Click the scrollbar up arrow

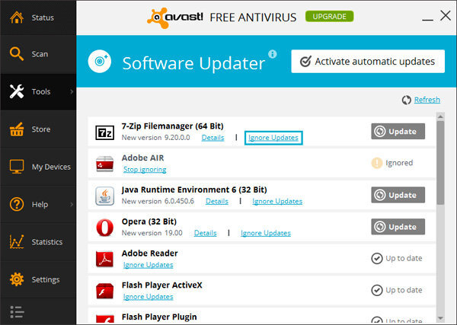pos(440,116)
